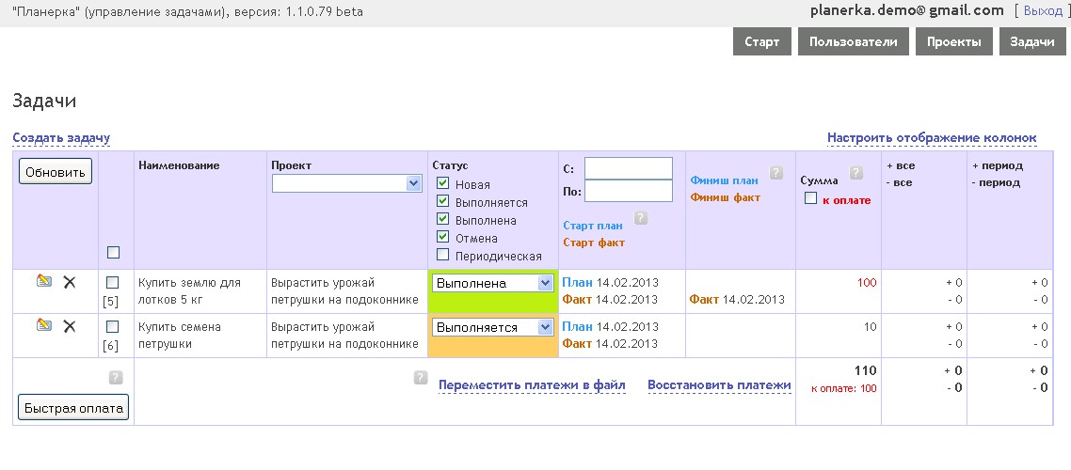Click the "Настроить отображение колонок" link

931,138
